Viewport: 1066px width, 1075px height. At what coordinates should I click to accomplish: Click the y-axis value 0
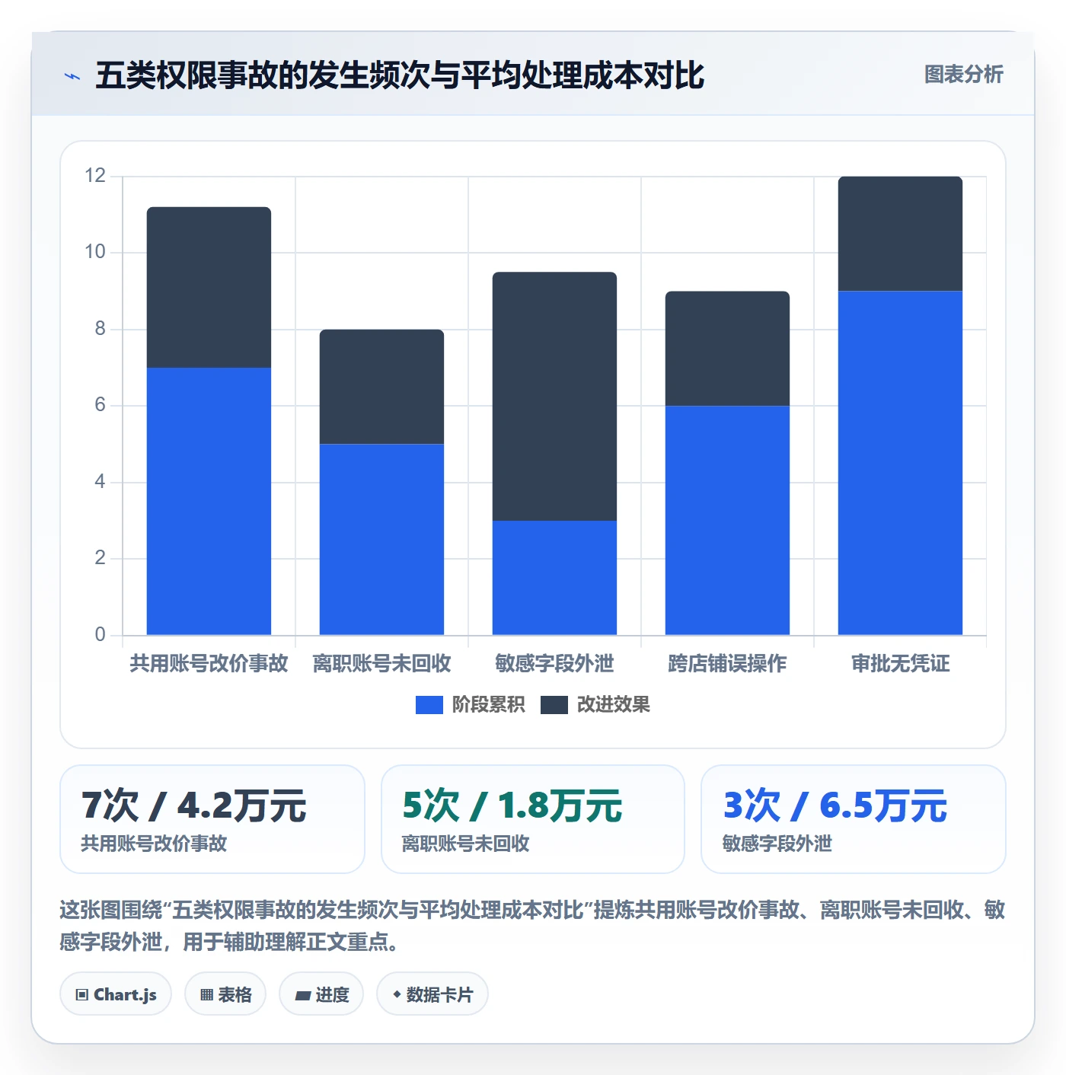100,634
